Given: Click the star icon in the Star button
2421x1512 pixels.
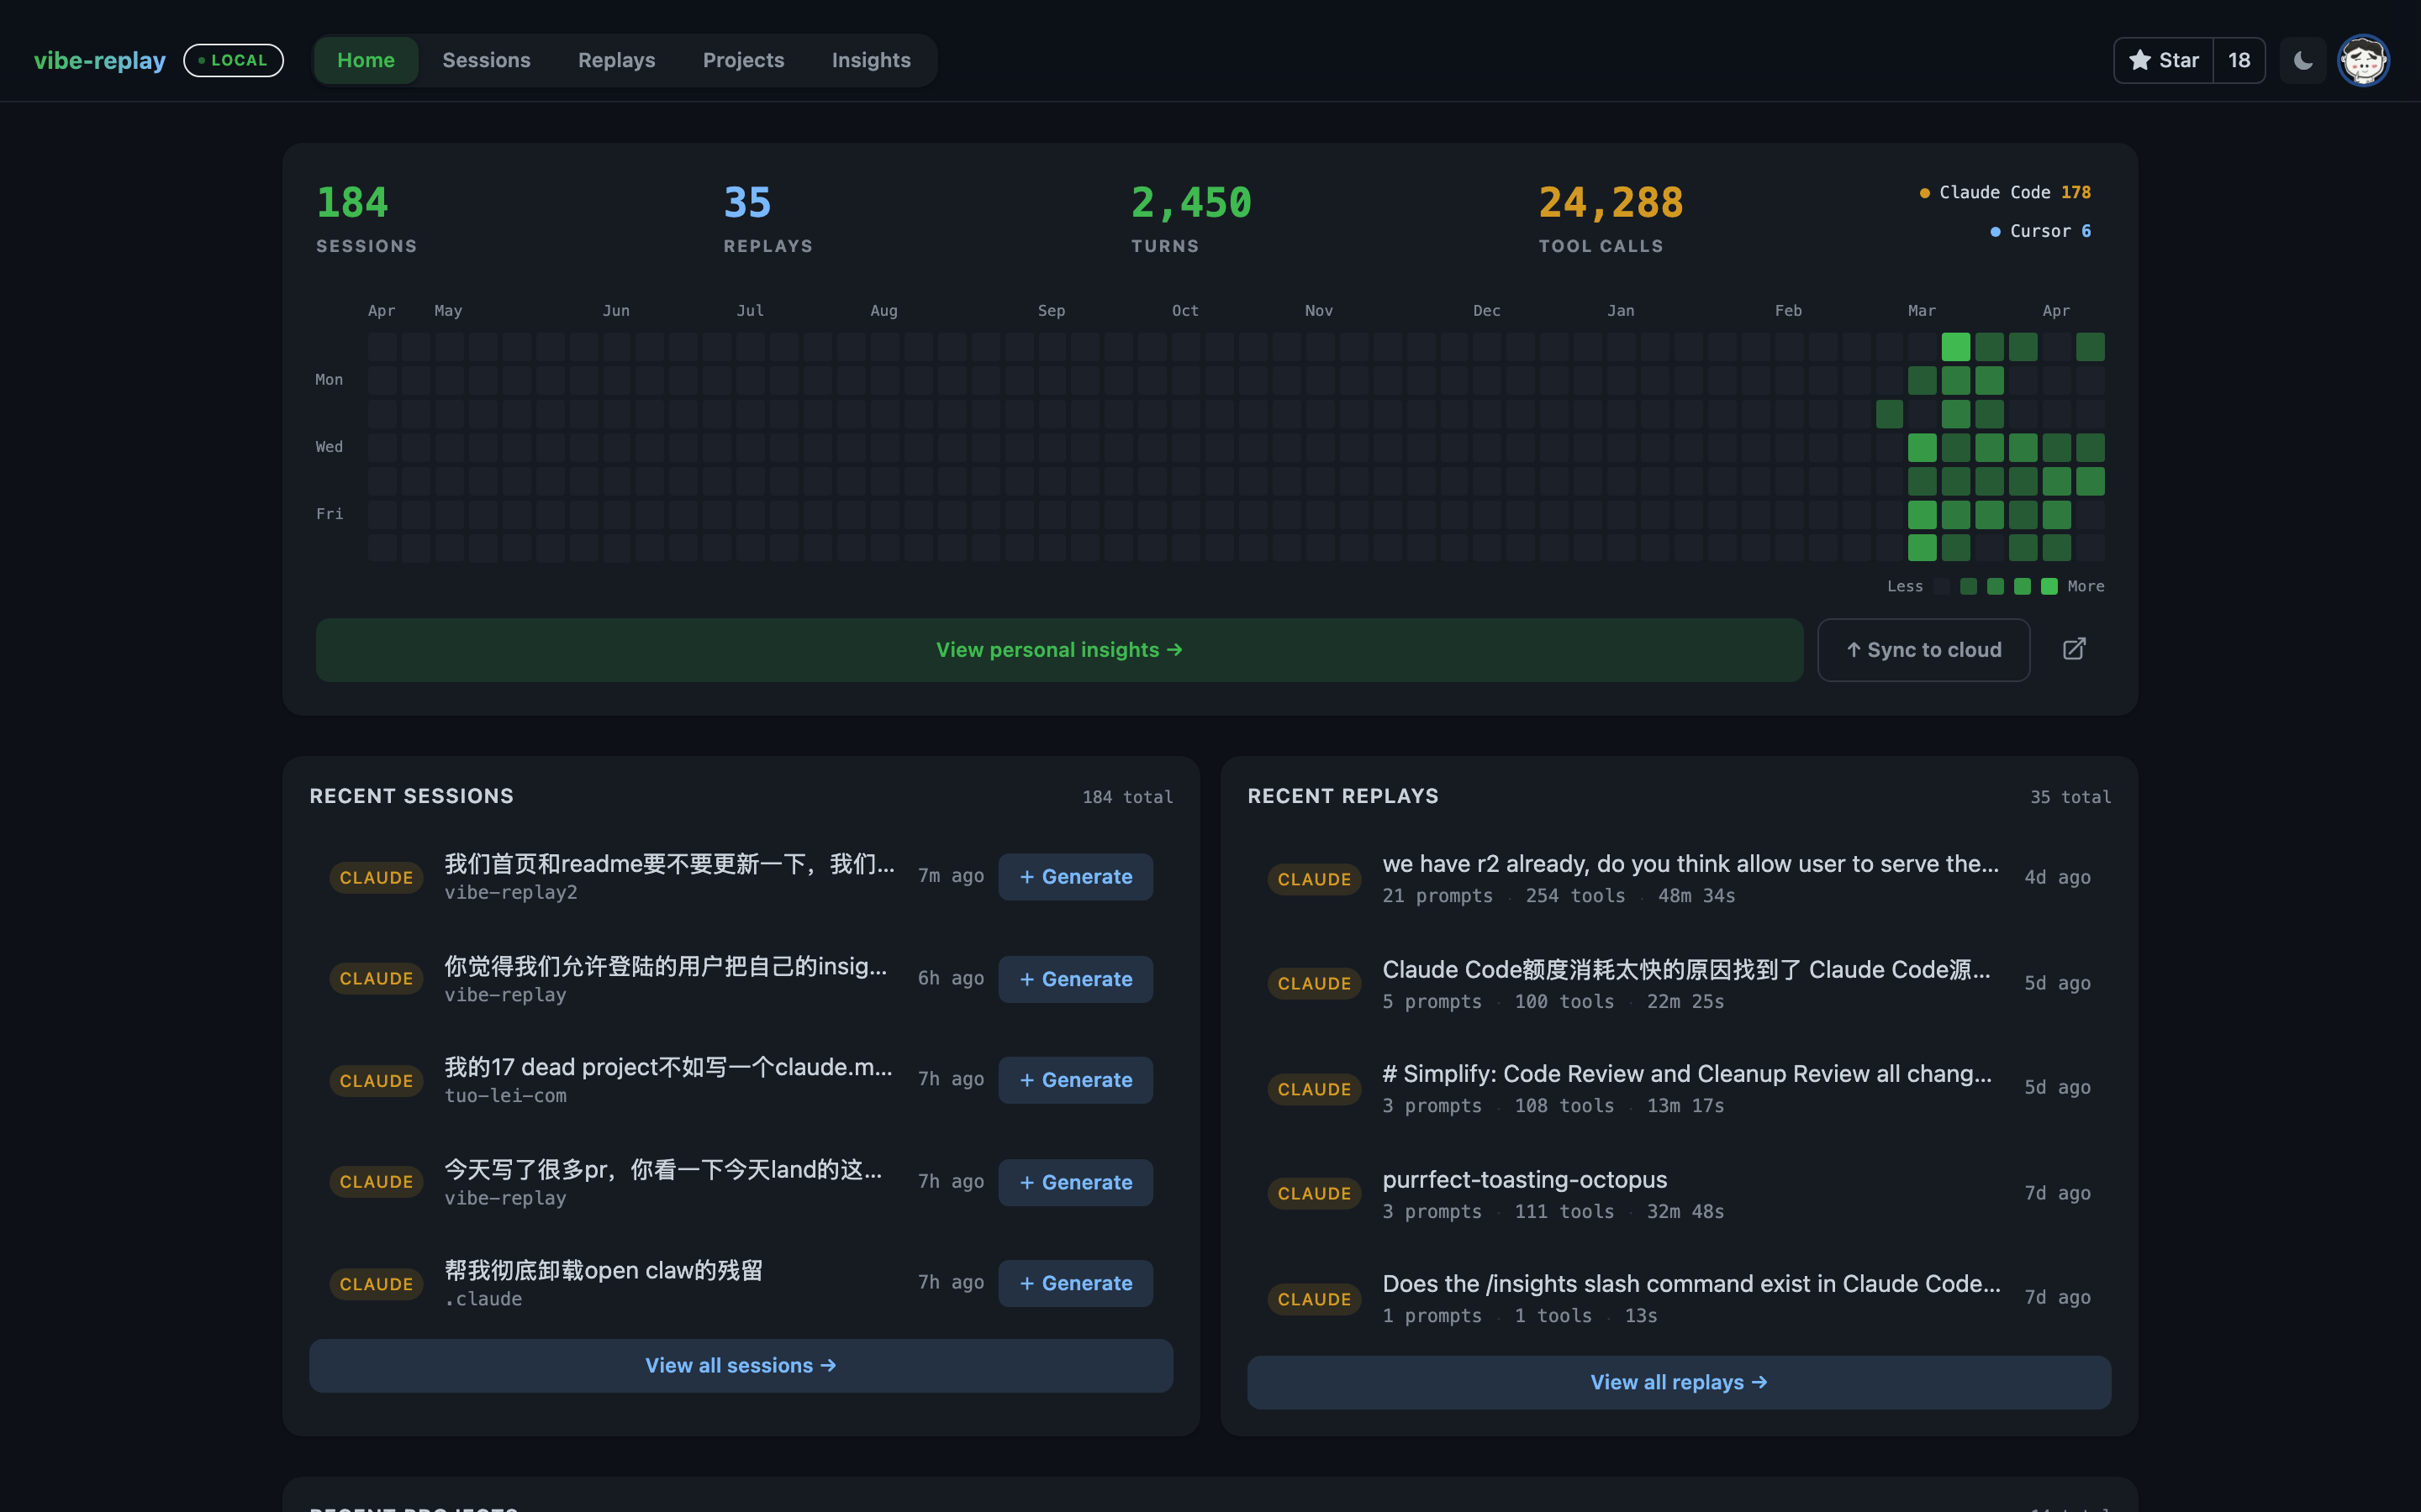Looking at the screenshot, I should click(2141, 60).
